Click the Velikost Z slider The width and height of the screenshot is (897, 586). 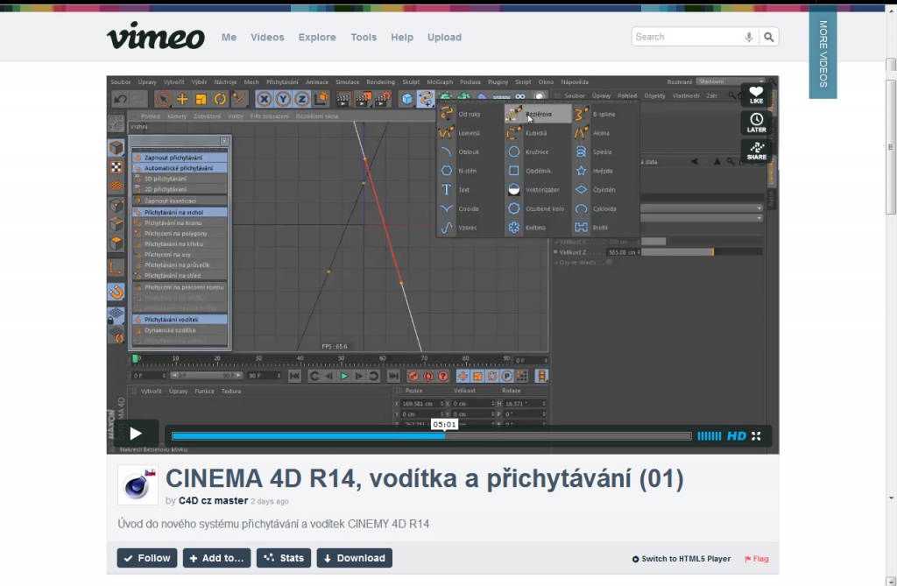702,251
